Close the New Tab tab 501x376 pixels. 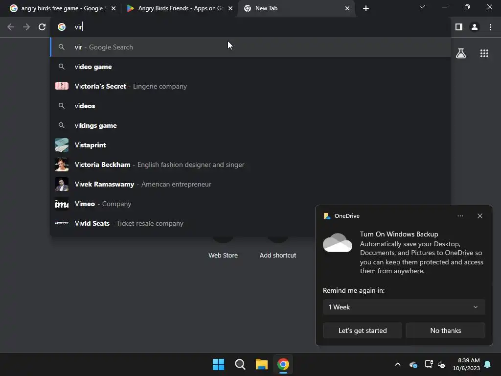pos(347,8)
